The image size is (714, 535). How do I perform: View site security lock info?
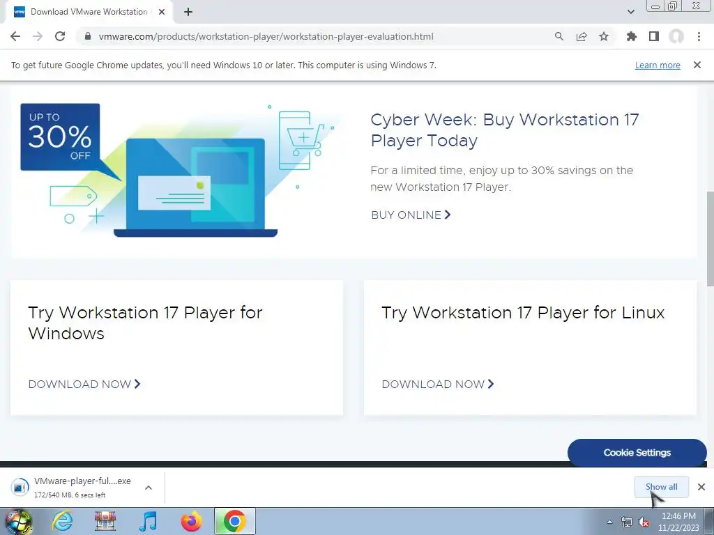(x=88, y=36)
